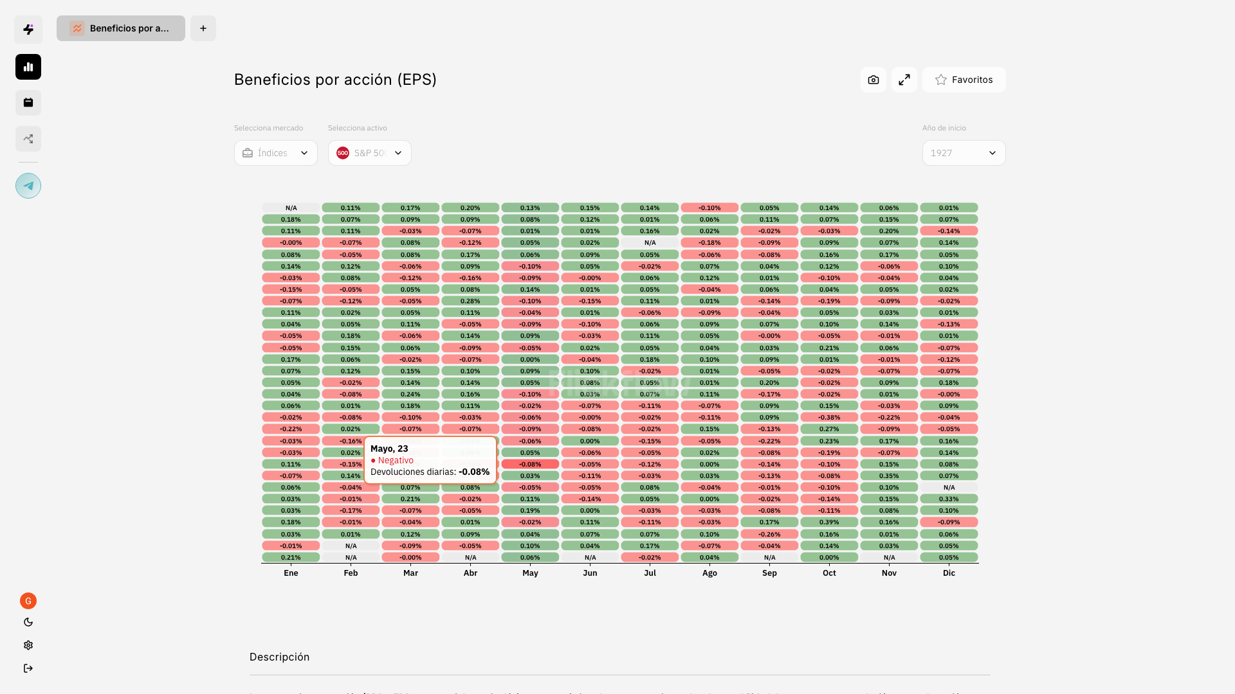Click the Dic month axis label
The image size is (1235, 694).
(x=949, y=573)
